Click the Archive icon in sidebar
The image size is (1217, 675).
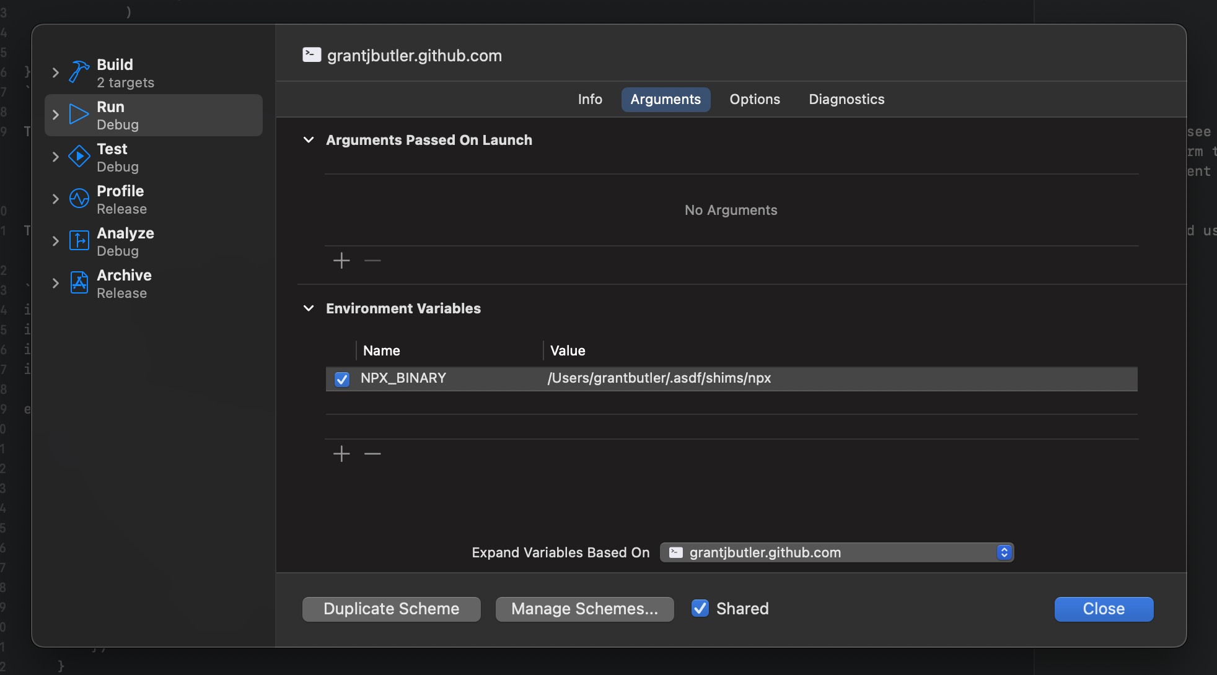[79, 283]
